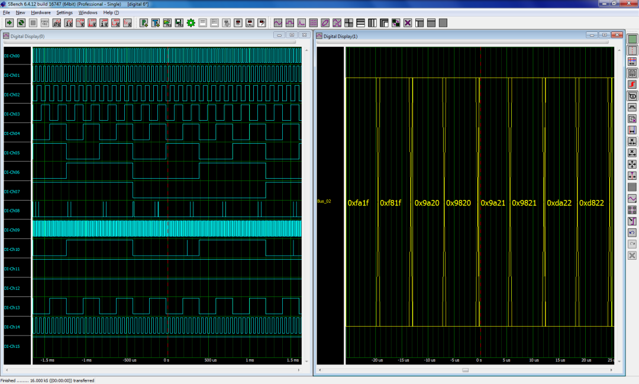
Task: Open a new digital display with the step-signal icon
Action: [x=289, y=22]
